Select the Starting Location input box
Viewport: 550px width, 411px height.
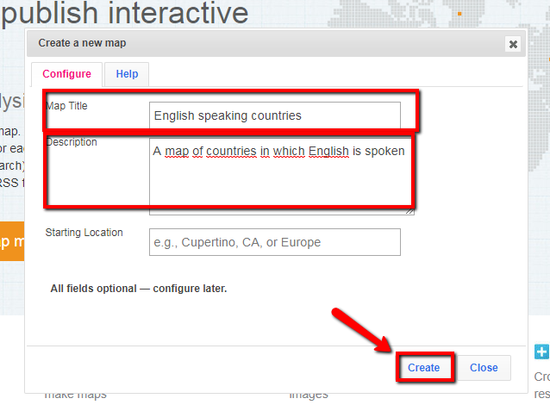[274, 242]
